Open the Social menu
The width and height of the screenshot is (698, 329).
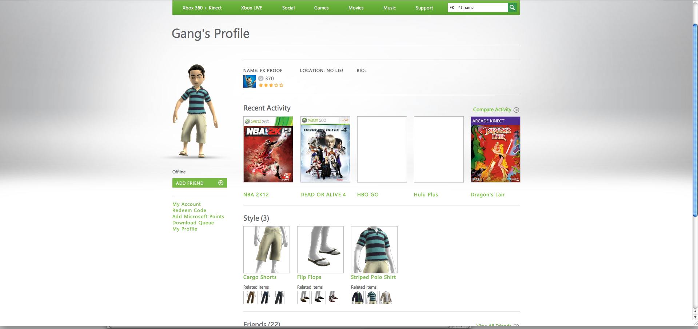288,8
